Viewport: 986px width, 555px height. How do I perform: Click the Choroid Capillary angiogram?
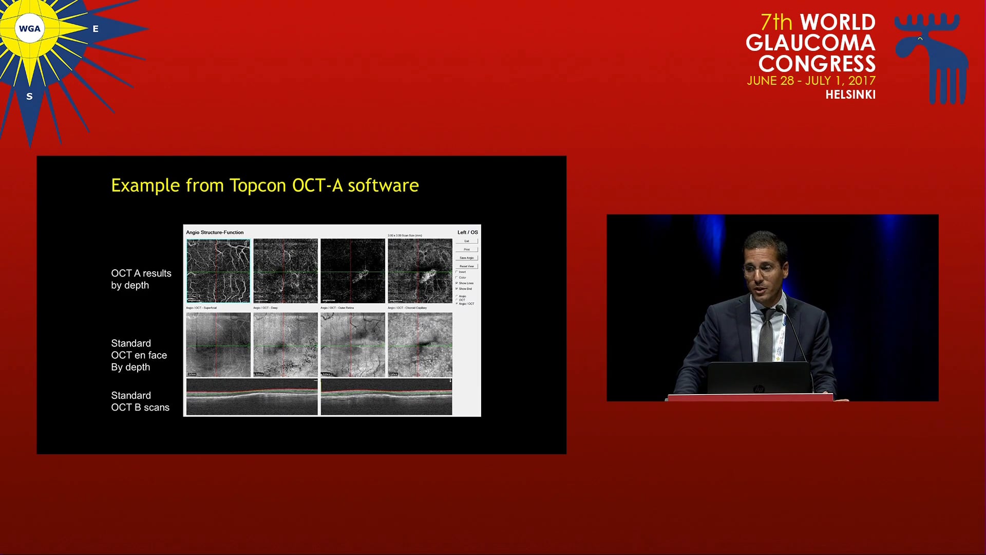(x=419, y=271)
